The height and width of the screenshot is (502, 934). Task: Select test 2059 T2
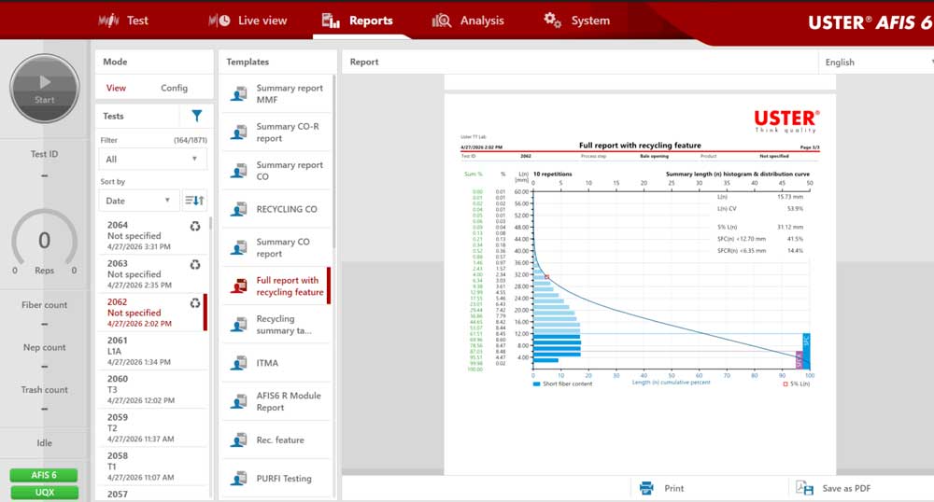coord(152,427)
